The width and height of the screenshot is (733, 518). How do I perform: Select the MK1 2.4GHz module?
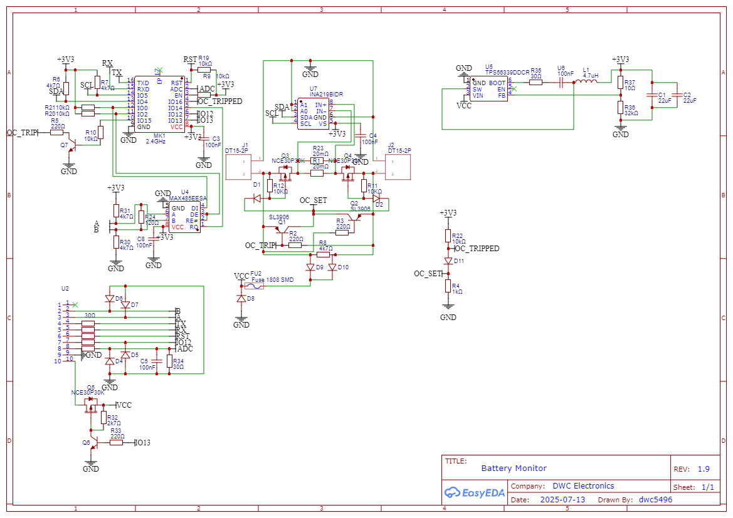pyautogui.click(x=159, y=104)
